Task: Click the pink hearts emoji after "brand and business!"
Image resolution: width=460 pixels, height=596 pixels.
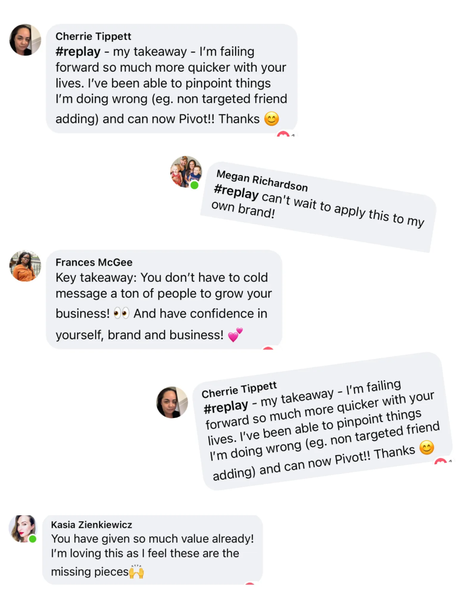Action: click(x=235, y=334)
